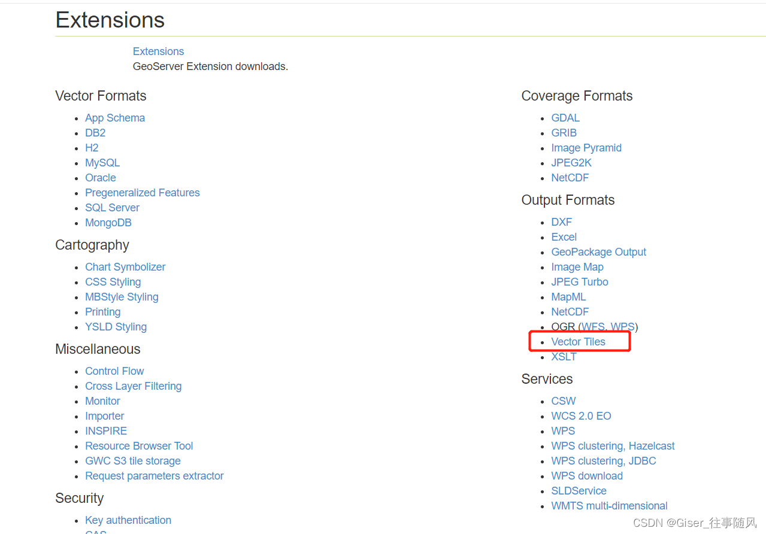Open the App Schema download link
This screenshot has width=766, height=534.
(x=114, y=118)
